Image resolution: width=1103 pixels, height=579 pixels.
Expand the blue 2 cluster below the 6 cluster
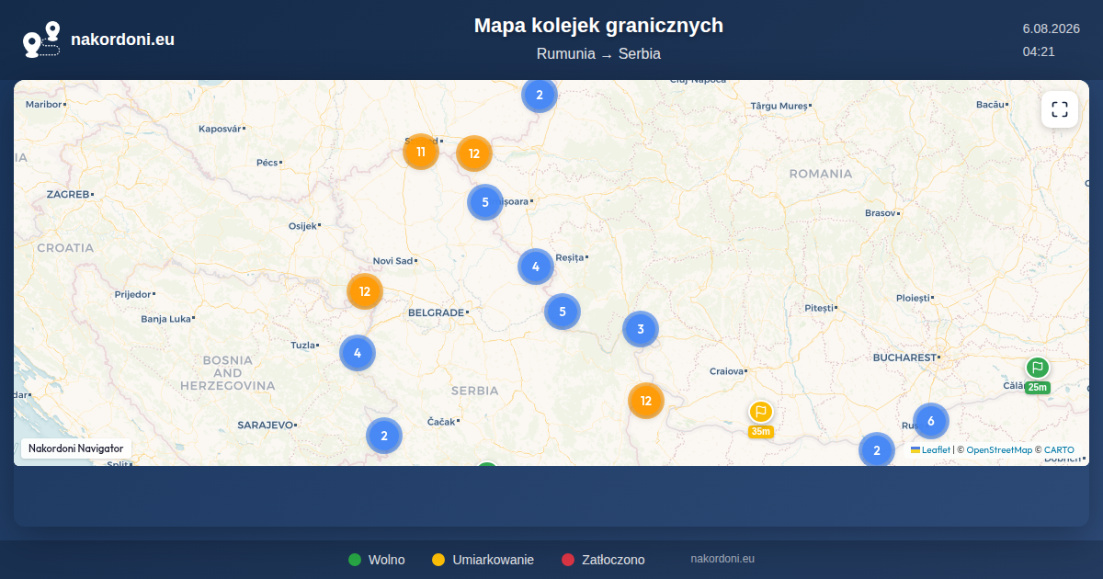[x=877, y=450]
